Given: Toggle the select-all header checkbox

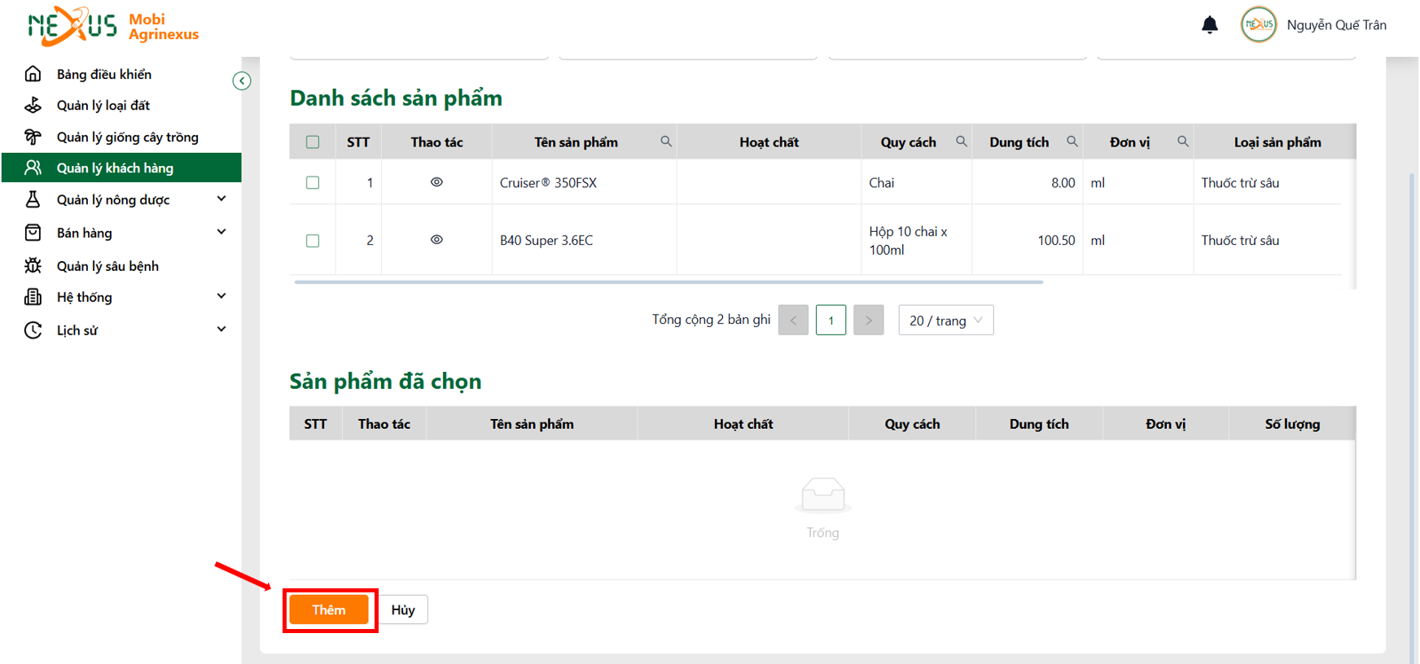Looking at the screenshot, I should tap(313, 142).
